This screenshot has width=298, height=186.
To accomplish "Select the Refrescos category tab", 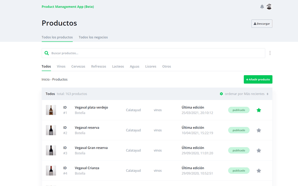I will click(99, 66).
